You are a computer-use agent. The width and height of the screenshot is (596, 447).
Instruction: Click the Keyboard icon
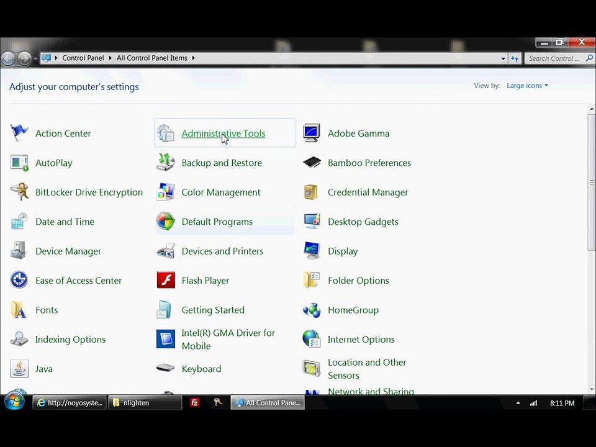point(166,368)
